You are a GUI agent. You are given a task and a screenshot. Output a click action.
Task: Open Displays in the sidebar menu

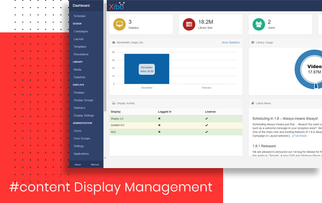pyautogui.click(x=79, y=93)
